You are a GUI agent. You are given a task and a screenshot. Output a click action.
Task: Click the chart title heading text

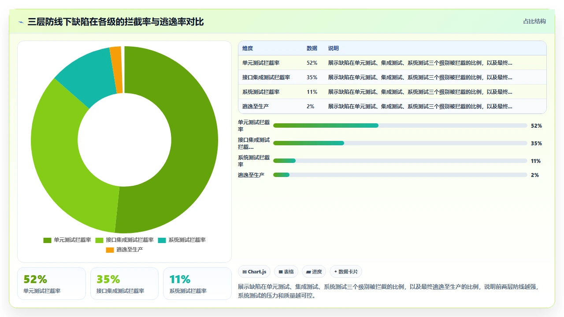115,22
